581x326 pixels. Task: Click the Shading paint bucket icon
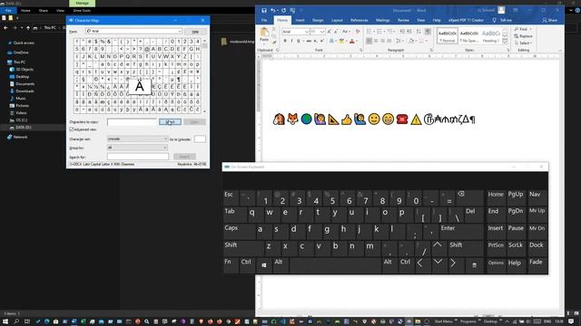coord(411,41)
